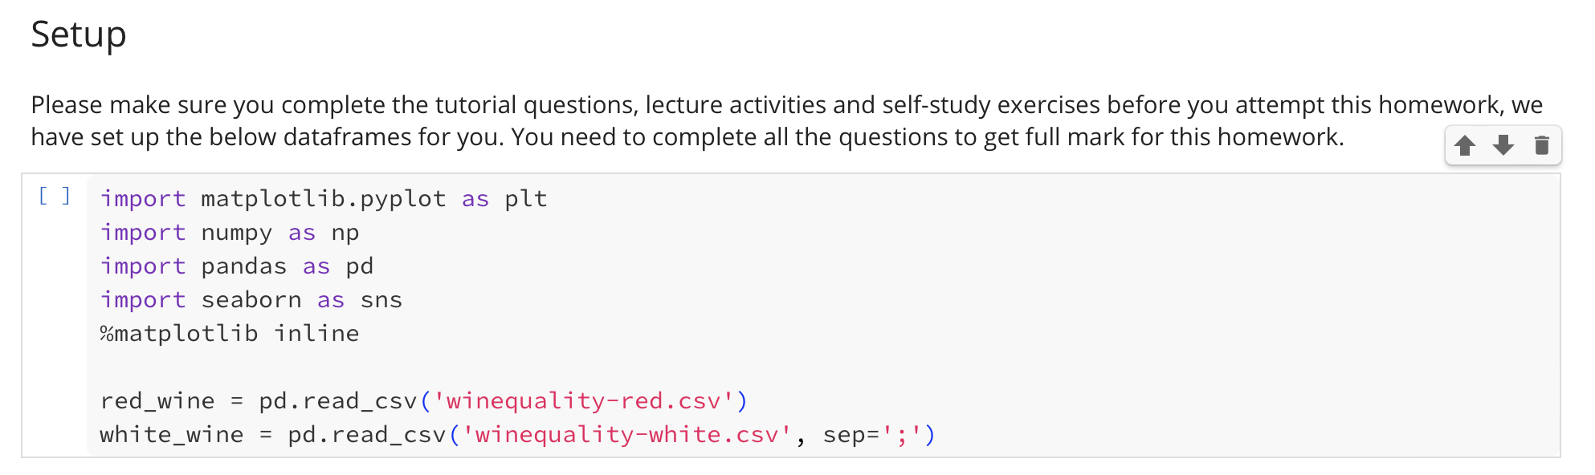Click the import numpy as np line

[x=228, y=232]
